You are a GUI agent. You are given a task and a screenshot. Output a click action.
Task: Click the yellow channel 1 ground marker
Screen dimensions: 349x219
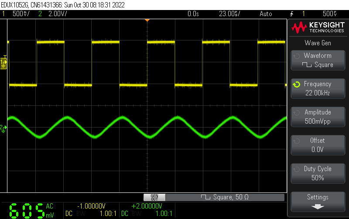pyautogui.click(x=4, y=64)
